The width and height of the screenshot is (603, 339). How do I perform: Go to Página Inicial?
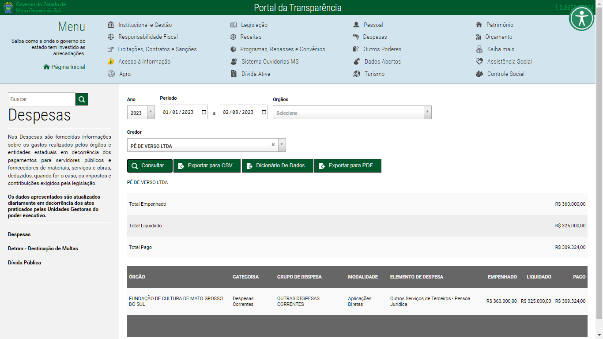tap(64, 67)
